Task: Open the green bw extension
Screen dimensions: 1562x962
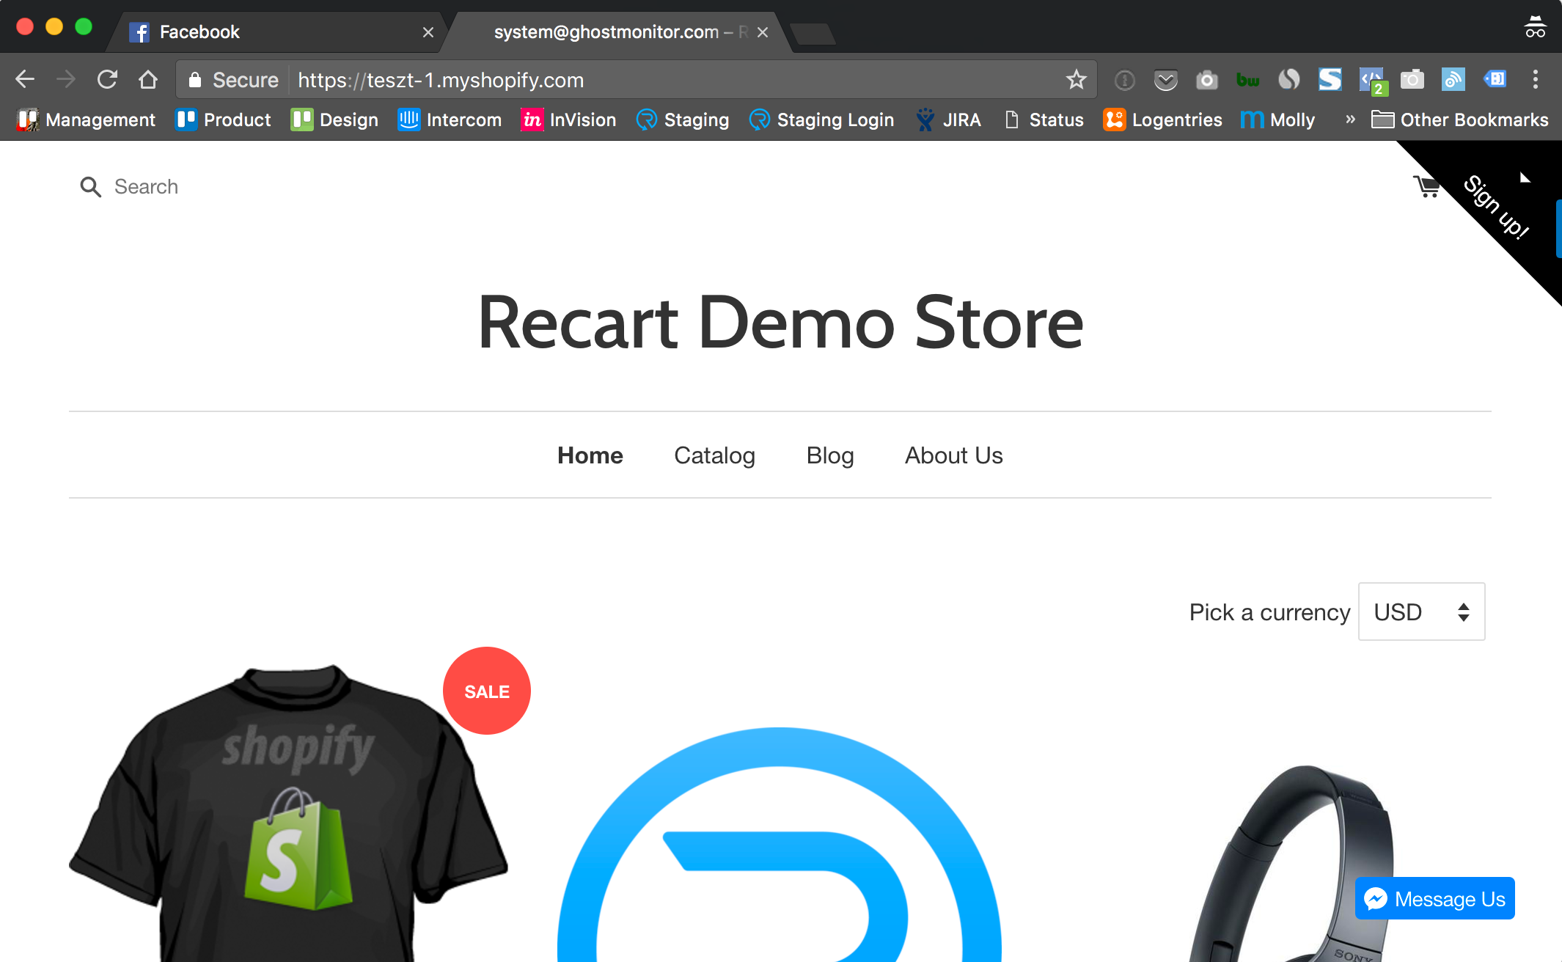Action: click(x=1247, y=80)
